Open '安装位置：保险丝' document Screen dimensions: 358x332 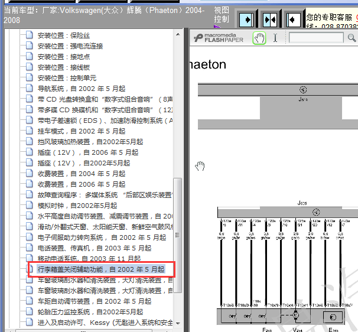click(x=63, y=35)
